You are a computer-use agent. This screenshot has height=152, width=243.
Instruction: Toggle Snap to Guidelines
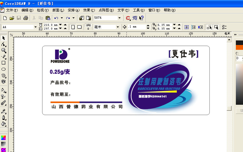(193, 27)
